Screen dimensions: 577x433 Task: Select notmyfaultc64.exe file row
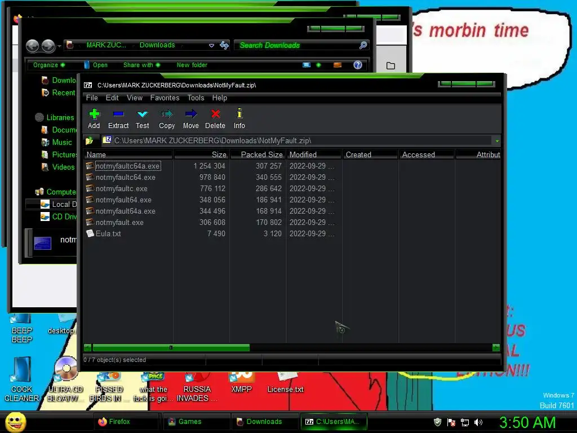[x=126, y=178]
